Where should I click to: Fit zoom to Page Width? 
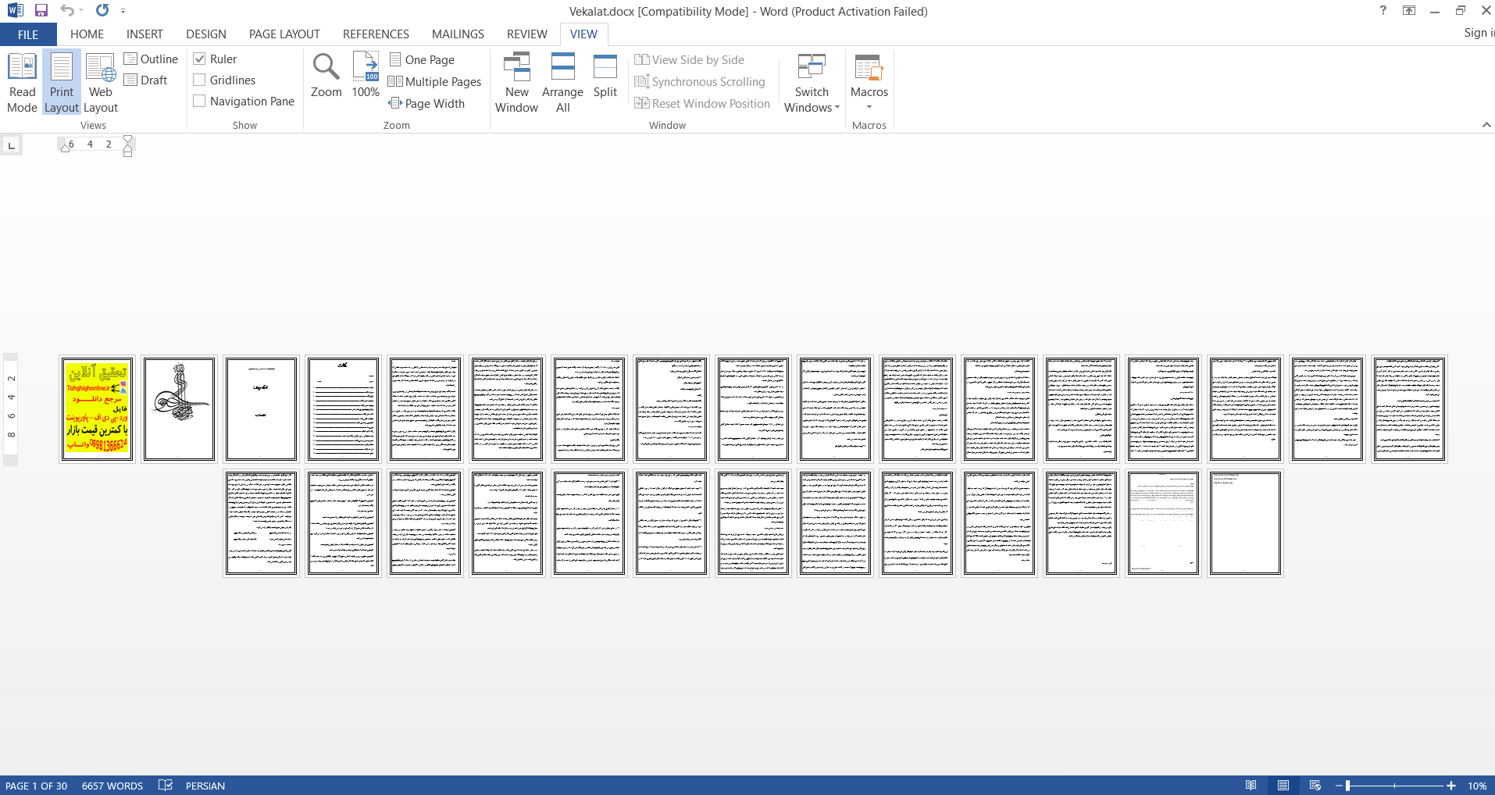pos(426,104)
